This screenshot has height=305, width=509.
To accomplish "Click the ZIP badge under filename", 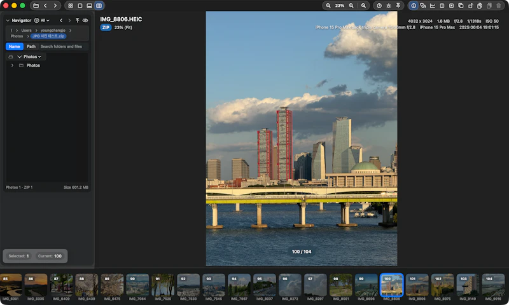I will click(106, 27).
